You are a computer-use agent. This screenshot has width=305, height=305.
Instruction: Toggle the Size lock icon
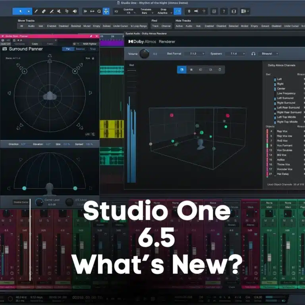[x=93, y=58]
